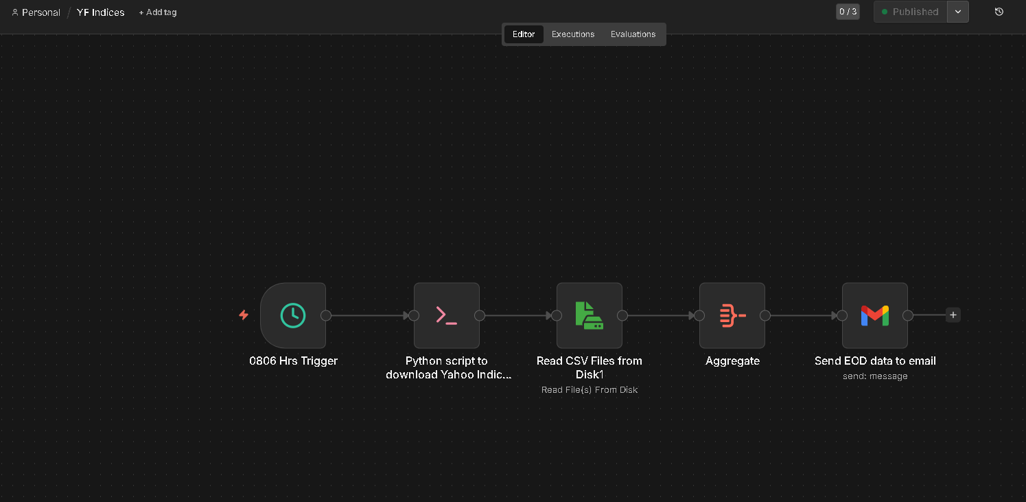Click the 0 / 3 counter badge
This screenshot has height=502, width=1026.
(848, 12)
